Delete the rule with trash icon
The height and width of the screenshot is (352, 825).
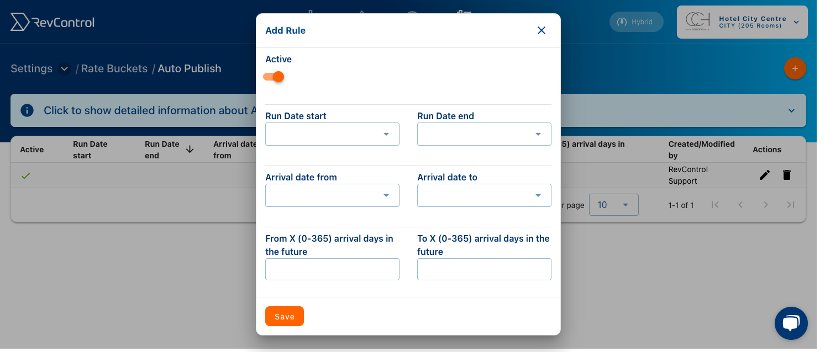[x=787, y=175]
